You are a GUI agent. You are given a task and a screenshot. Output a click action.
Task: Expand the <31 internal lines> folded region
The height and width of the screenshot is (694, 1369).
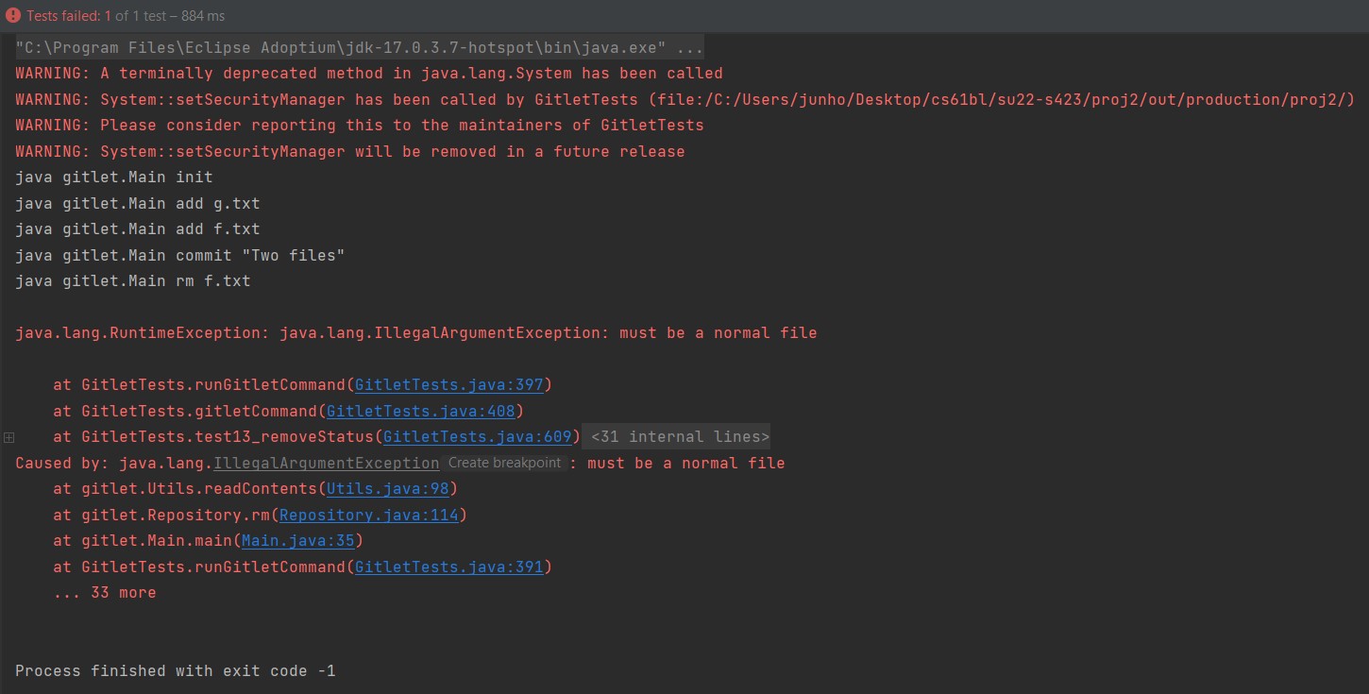click(x=680, y=437)
